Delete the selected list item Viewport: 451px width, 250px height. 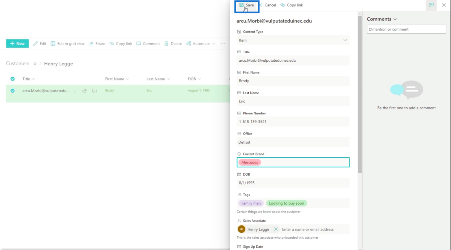coord(173,44)
